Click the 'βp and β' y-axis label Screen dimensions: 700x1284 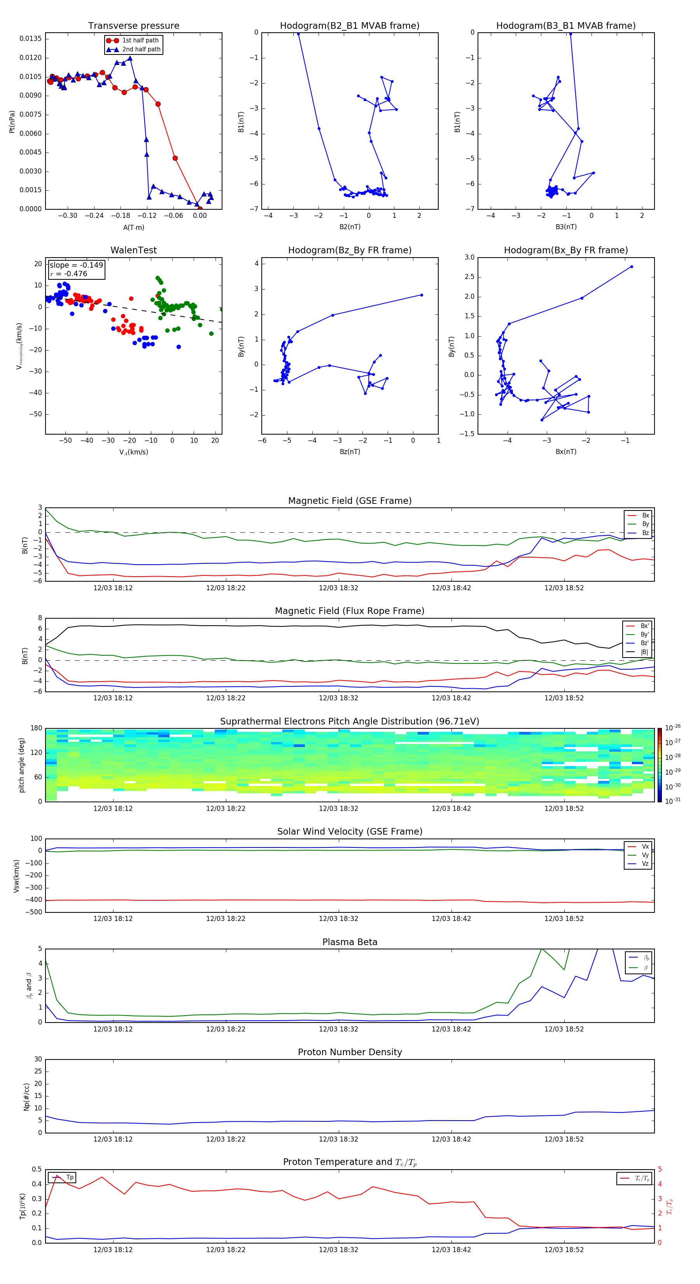pos(29,986)
